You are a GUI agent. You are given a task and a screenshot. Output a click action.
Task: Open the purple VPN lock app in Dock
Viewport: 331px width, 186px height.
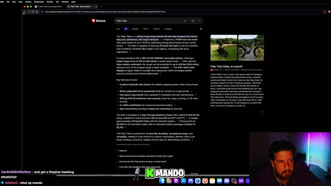point(176,181)
